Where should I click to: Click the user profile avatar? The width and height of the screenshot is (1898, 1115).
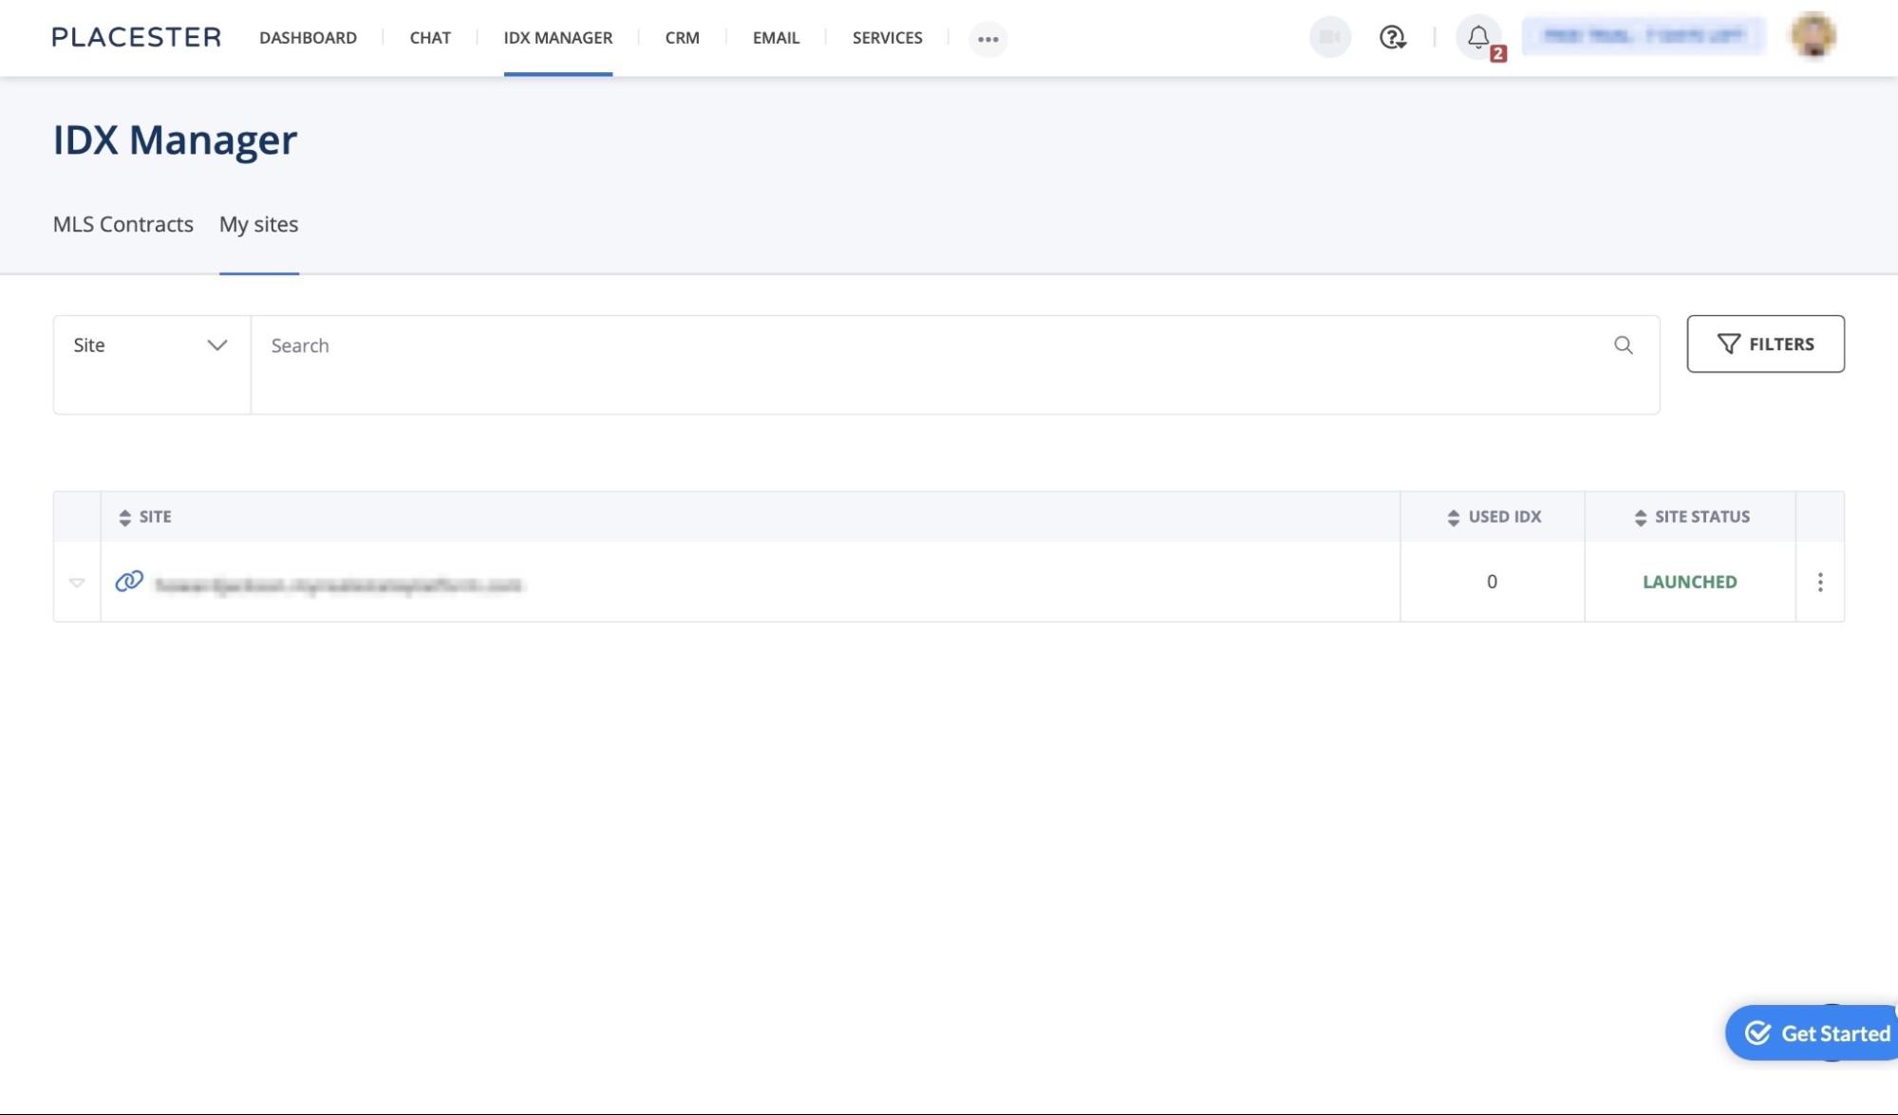tap(1813, 35)
